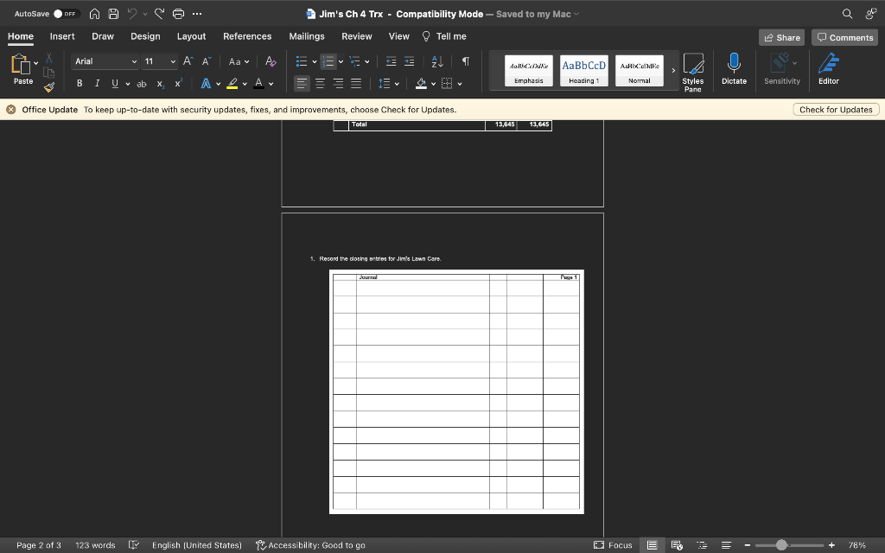
Task: Click the English (United States) language indicator
Action: click(197, 545)
